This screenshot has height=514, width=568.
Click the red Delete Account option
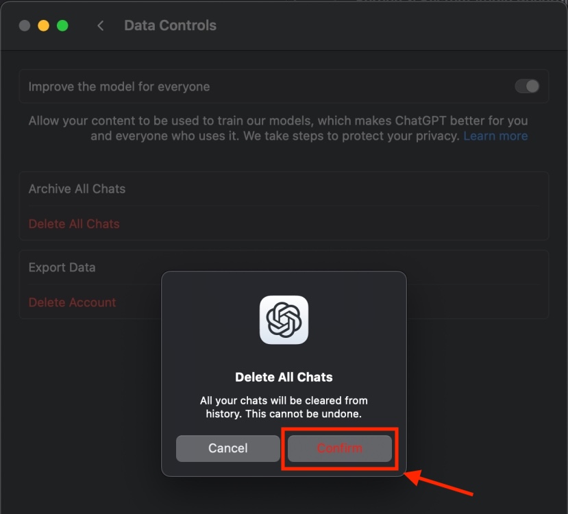(72, 302)
